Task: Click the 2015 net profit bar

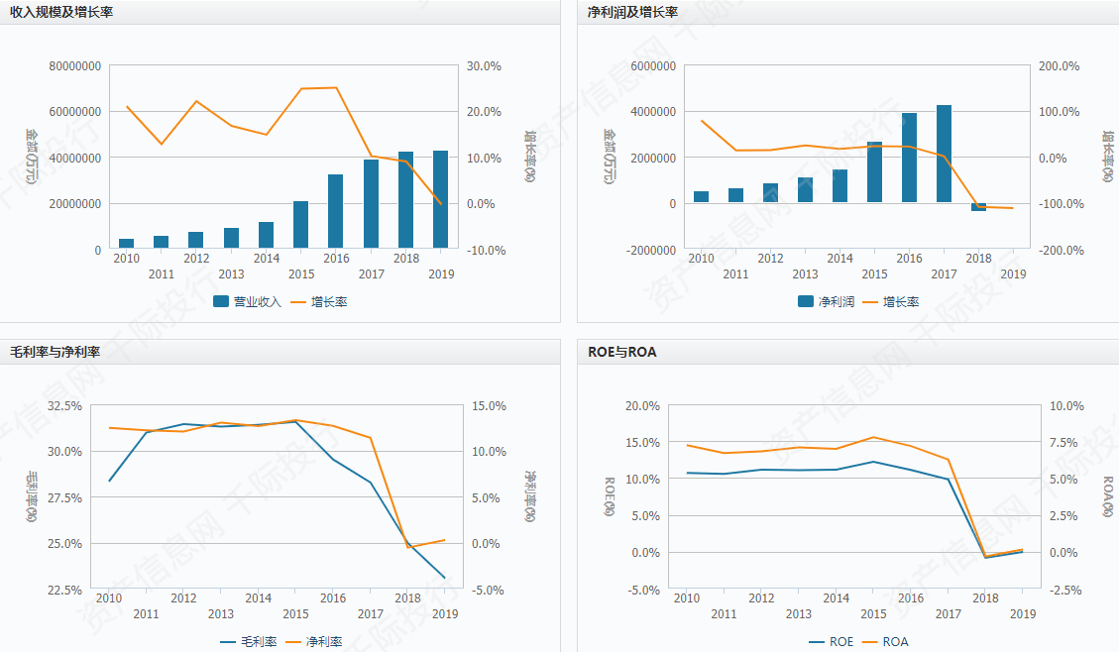Action: click(x=874, y=171)
